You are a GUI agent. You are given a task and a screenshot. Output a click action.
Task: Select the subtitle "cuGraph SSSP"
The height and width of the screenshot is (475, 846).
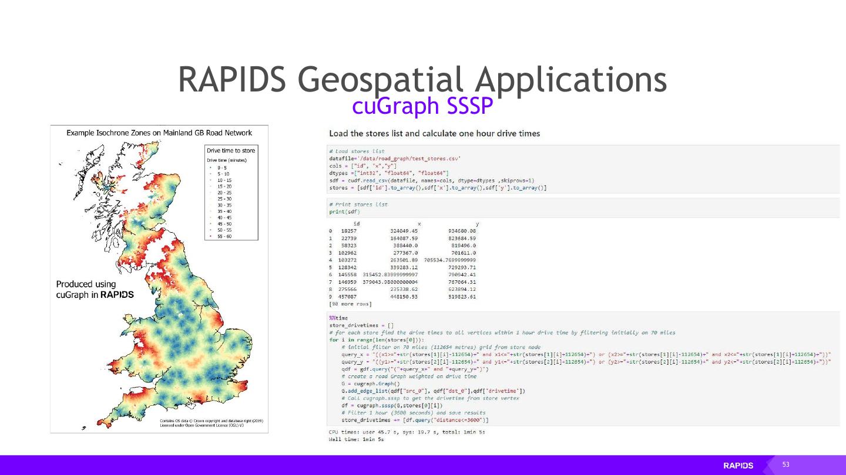tap(422, 106)
